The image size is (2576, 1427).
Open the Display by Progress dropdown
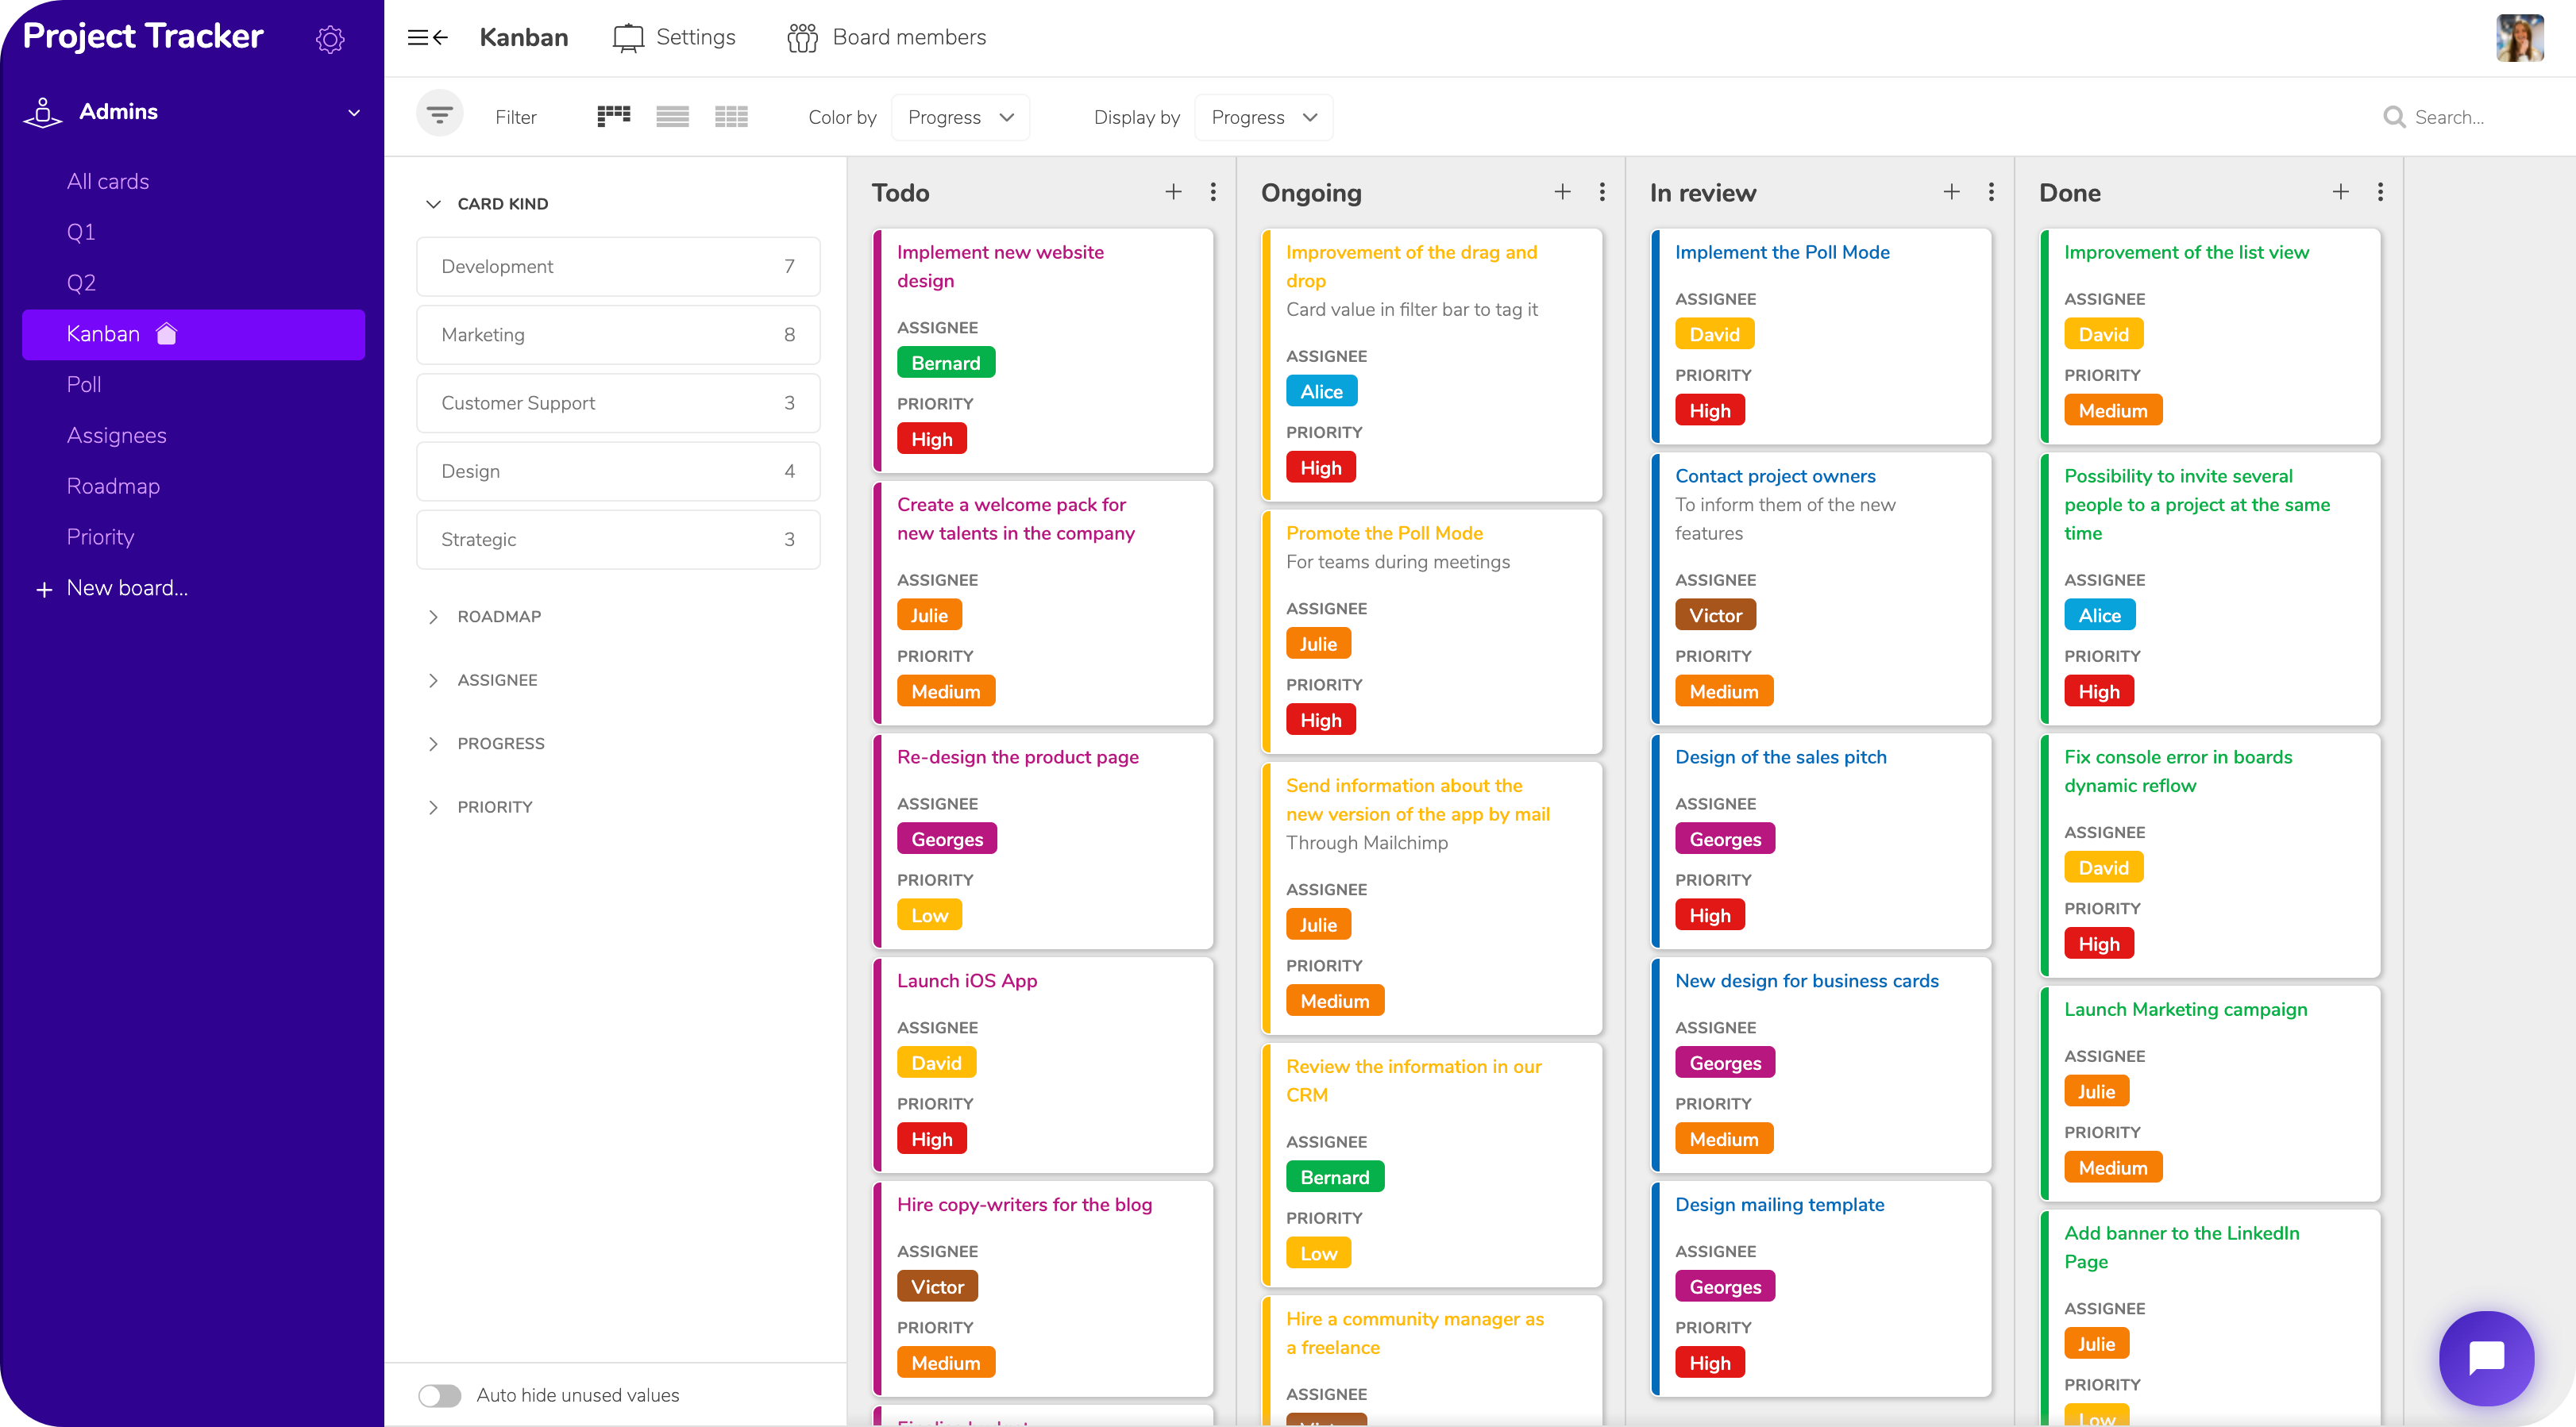(1263, 117)
